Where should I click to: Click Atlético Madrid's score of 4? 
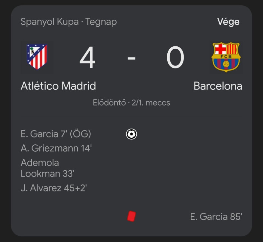(87, 58)
